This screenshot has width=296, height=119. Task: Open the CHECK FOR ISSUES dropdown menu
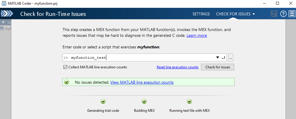click(x=235, y=14)
